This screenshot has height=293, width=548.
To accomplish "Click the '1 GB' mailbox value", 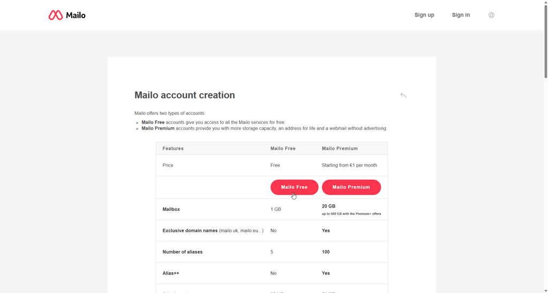I will [276, 209].
